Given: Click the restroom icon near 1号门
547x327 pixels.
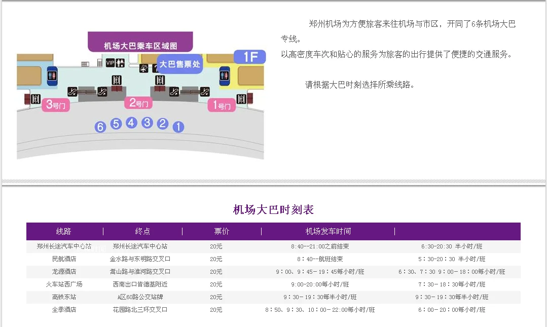Looking at the screenshot, I should click(224, 77).
